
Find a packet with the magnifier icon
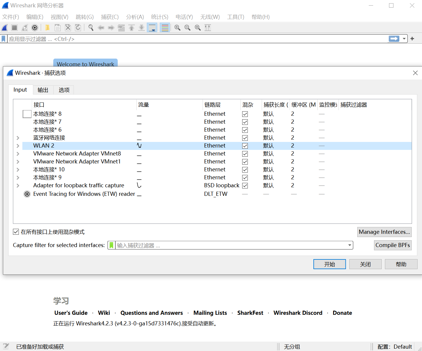click(x=91, y=28)
